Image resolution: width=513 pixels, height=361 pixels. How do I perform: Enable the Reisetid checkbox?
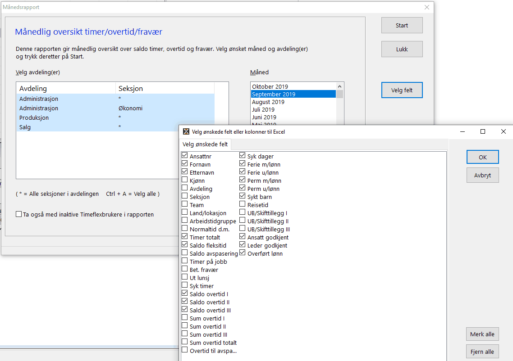243,205
